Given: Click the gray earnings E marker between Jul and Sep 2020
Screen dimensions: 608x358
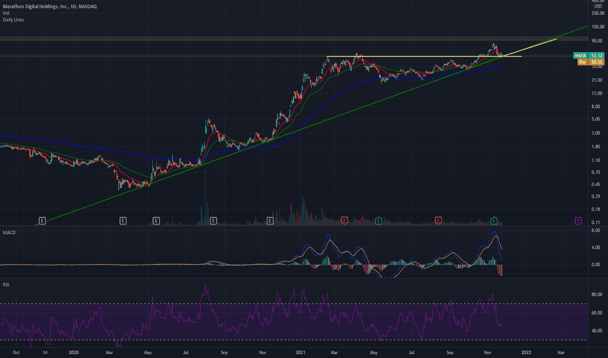Looking at the screenshot, I should 213,221.
